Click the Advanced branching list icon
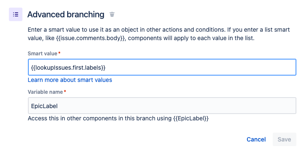The width and height of the screenshot is (304, 155). click(16, 14)
